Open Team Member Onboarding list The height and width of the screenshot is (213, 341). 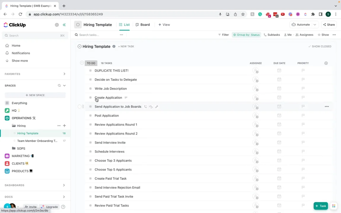pos(37,141)
